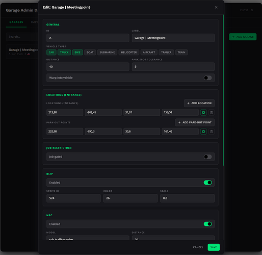This screenshot has width=262, height=255.
Task: Set park-out point to current position
Action: point(203,132)
